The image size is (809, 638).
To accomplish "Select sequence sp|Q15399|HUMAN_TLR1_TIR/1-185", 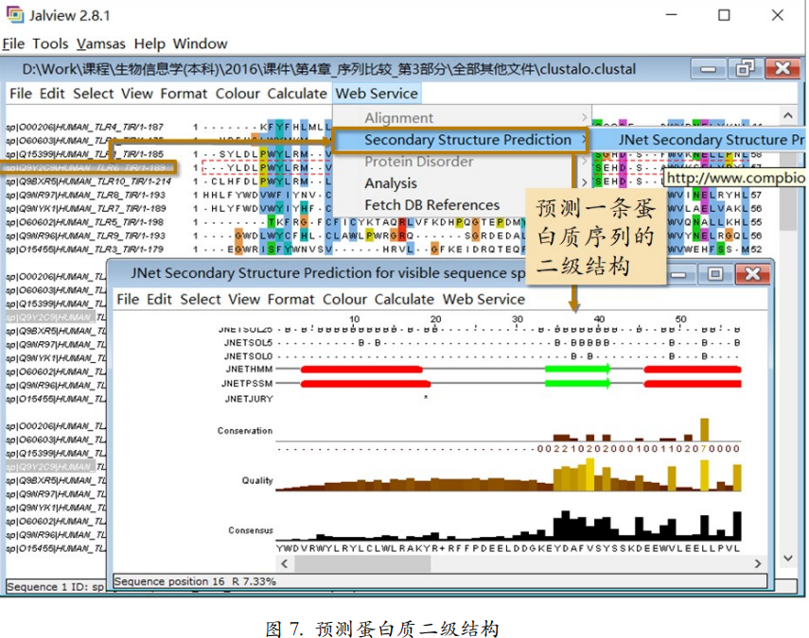I will click(x=84, y=154).
